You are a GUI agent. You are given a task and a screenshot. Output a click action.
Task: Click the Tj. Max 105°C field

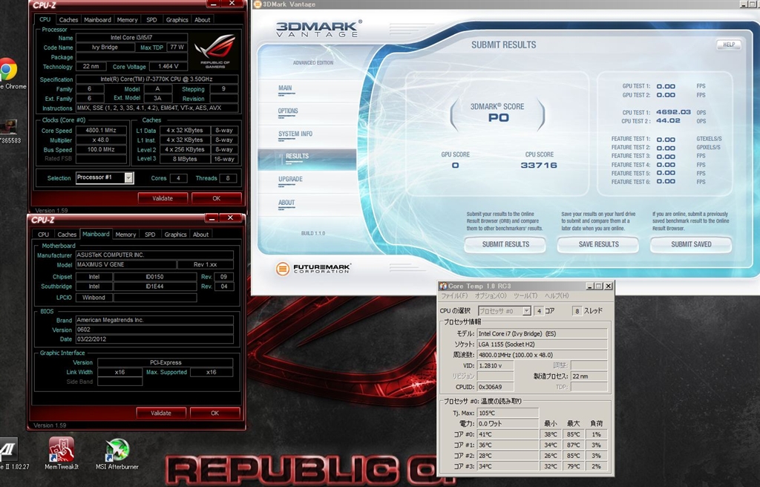508,413
